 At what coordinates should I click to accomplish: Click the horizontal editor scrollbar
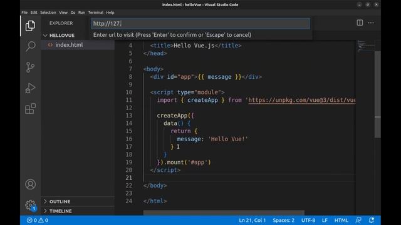(224, 212)
